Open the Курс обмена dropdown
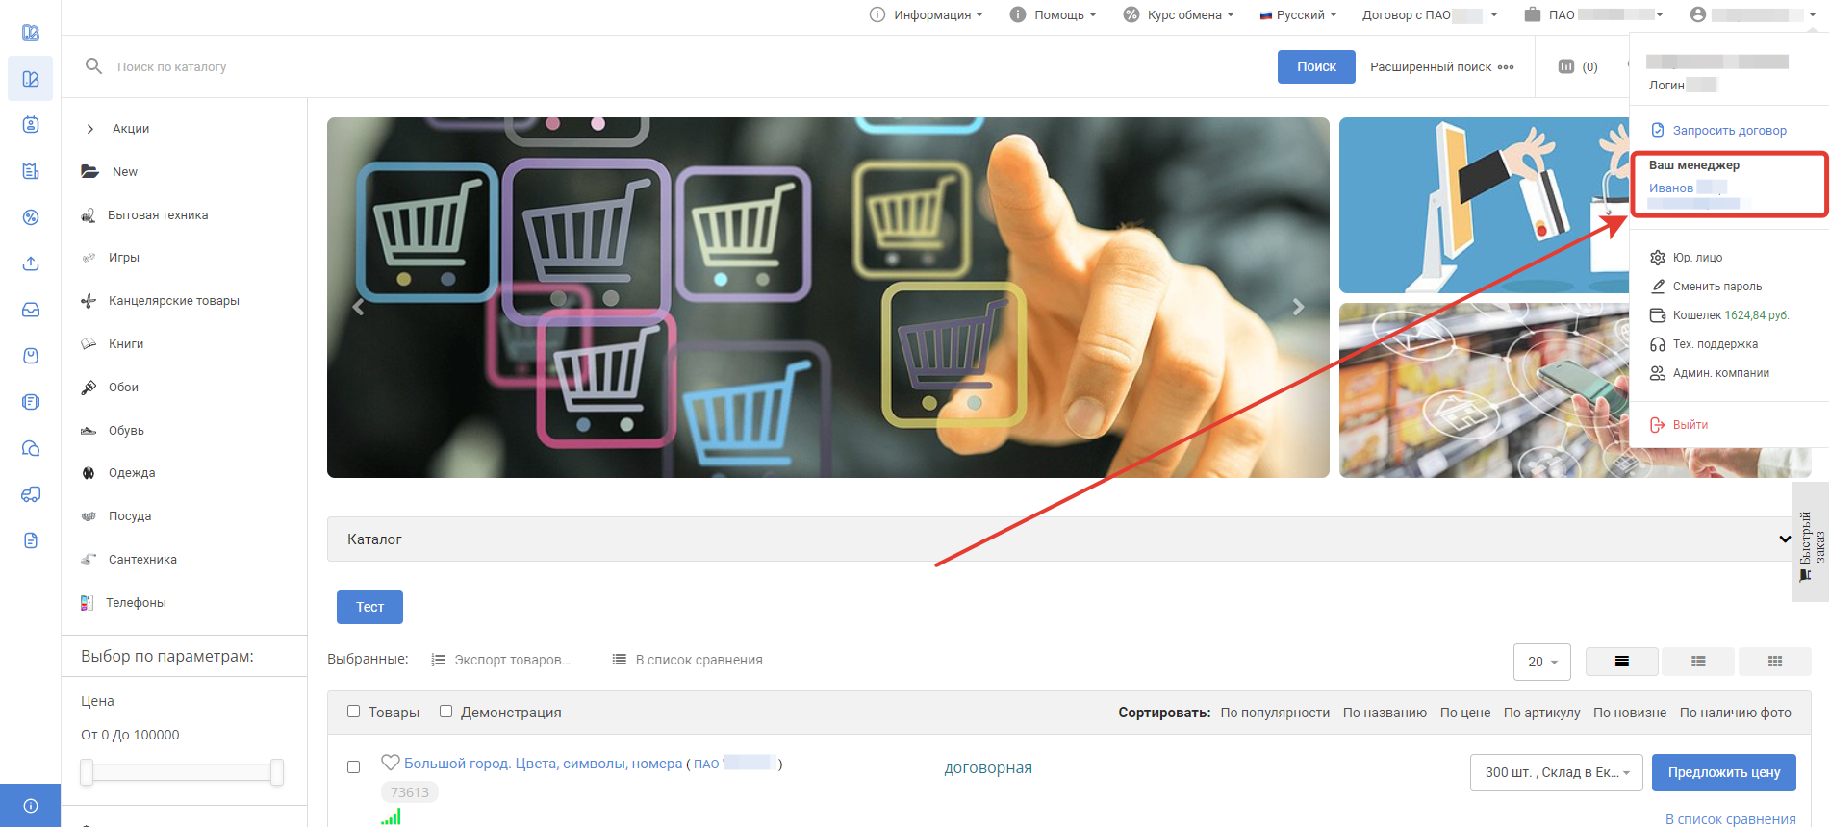Screen dimensions: 1830x827 click(1179, 14)
